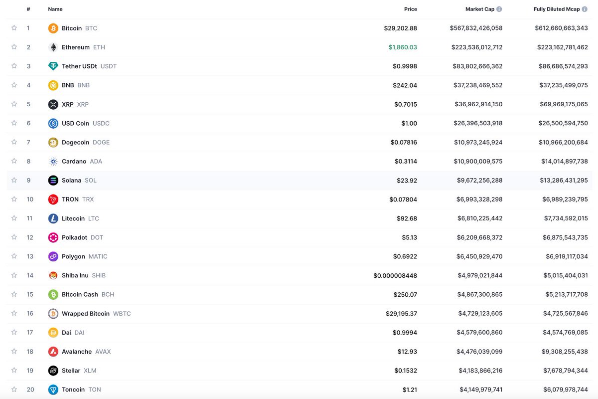The image size is (598, 399).
Task: Click TRON's market cap $6,993,328,298
Action: (x=480, y=199)
